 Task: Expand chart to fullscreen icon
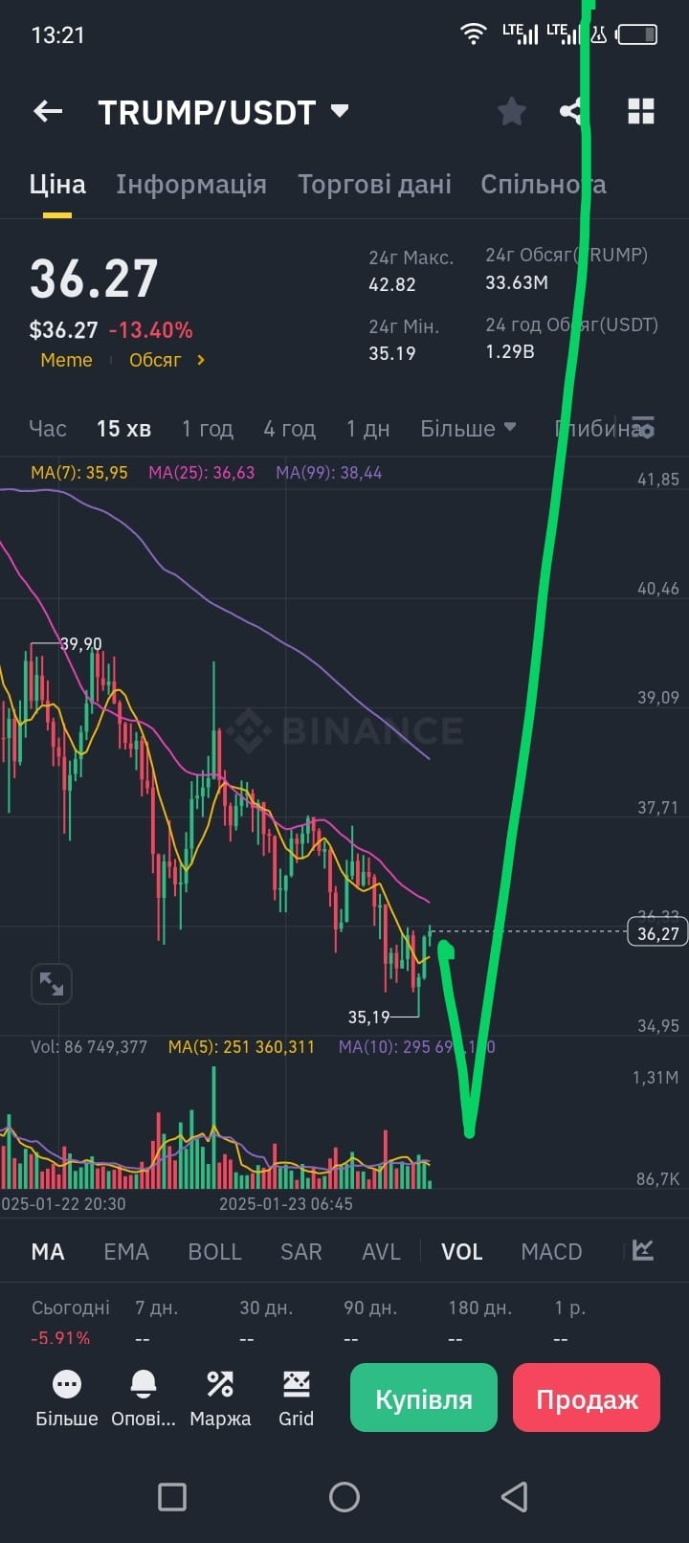tap(52, 983)
